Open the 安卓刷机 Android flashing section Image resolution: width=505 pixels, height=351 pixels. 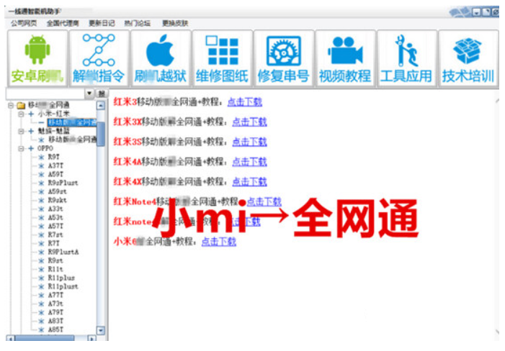37,58
